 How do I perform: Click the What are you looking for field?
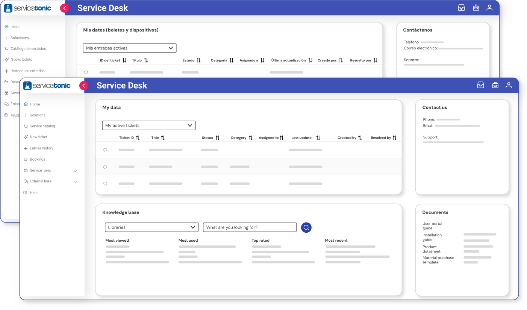coord(250,227)
